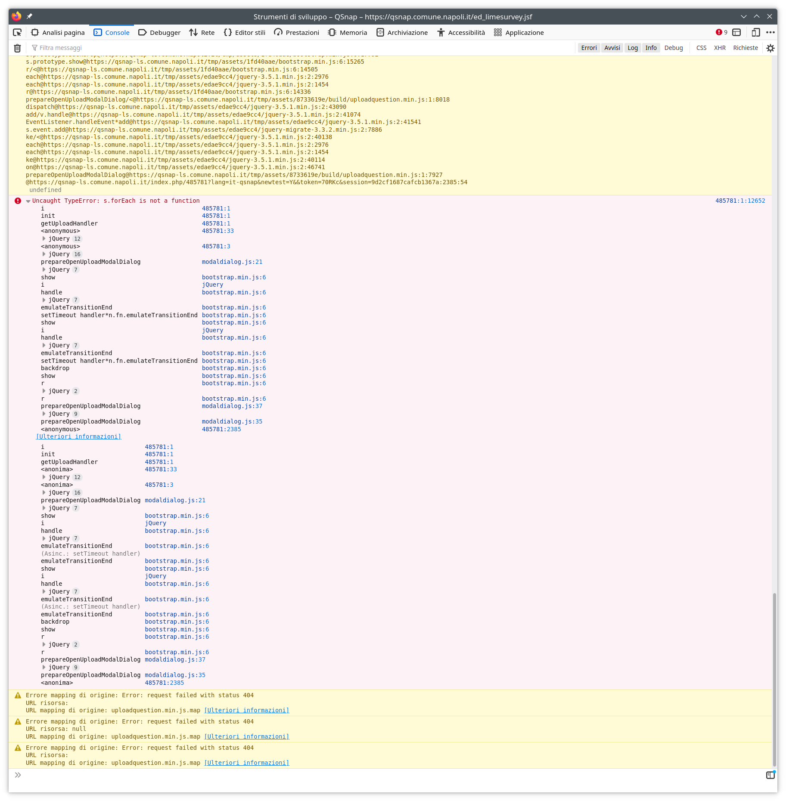Screen dimensions: 786x801
Task: Clear console with trash icon
Action: click(17, 48)
